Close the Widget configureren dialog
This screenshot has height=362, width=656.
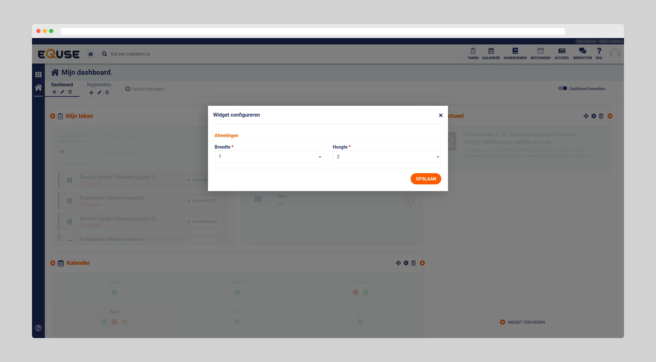point(441,115)
